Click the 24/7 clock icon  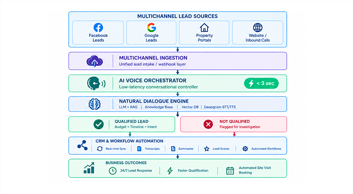(113, 171)
